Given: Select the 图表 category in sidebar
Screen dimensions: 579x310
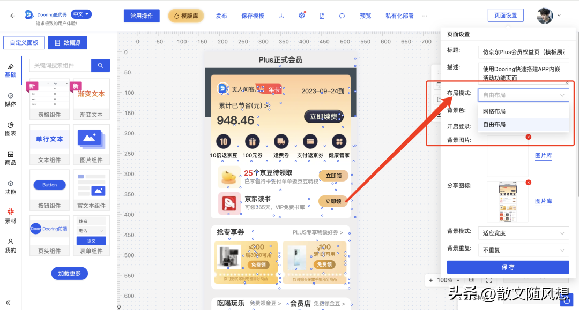Looking at the screenshot, I should pyautogui.click(x=10, y=129).
